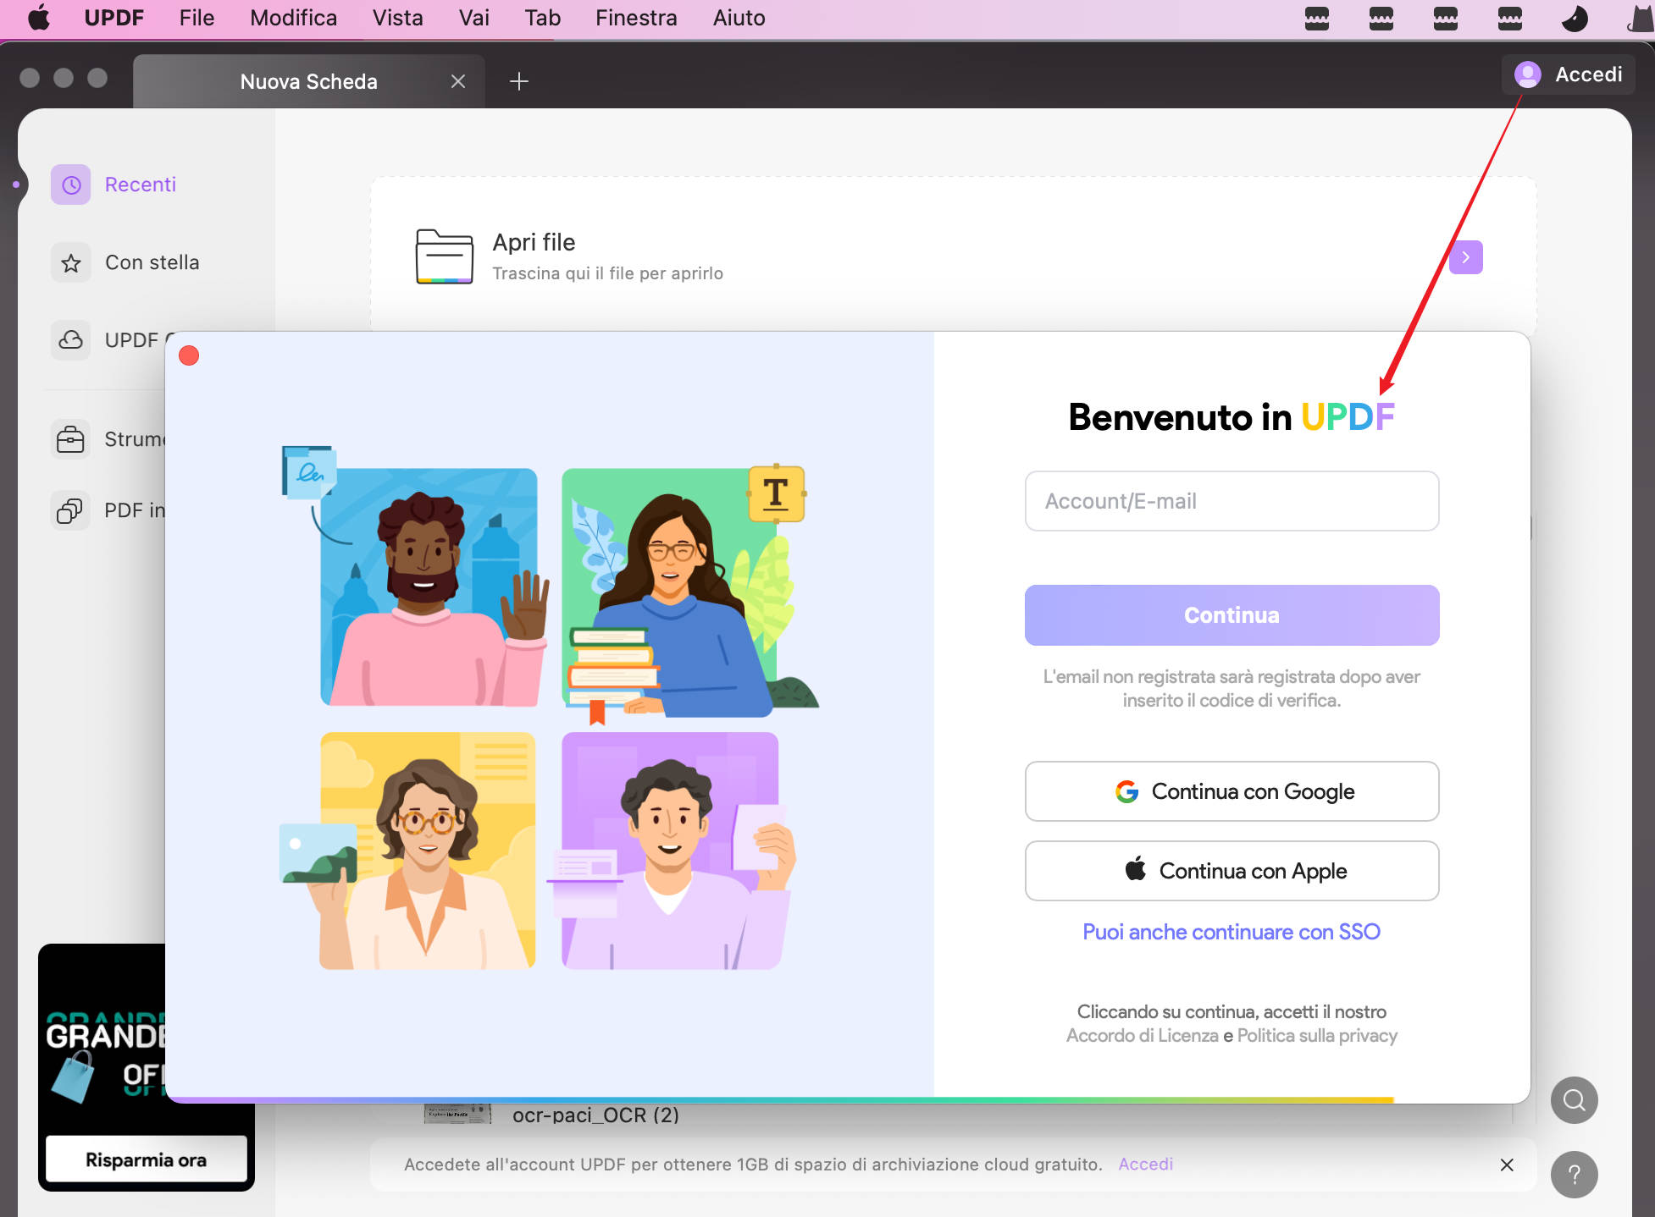Open the PDF batch sidebar item
Image resolution: width=1655 pixels, height=1217 pixels.
[x=108, y=510]
